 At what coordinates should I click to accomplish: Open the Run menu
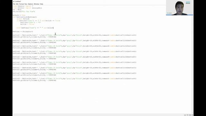26,4
